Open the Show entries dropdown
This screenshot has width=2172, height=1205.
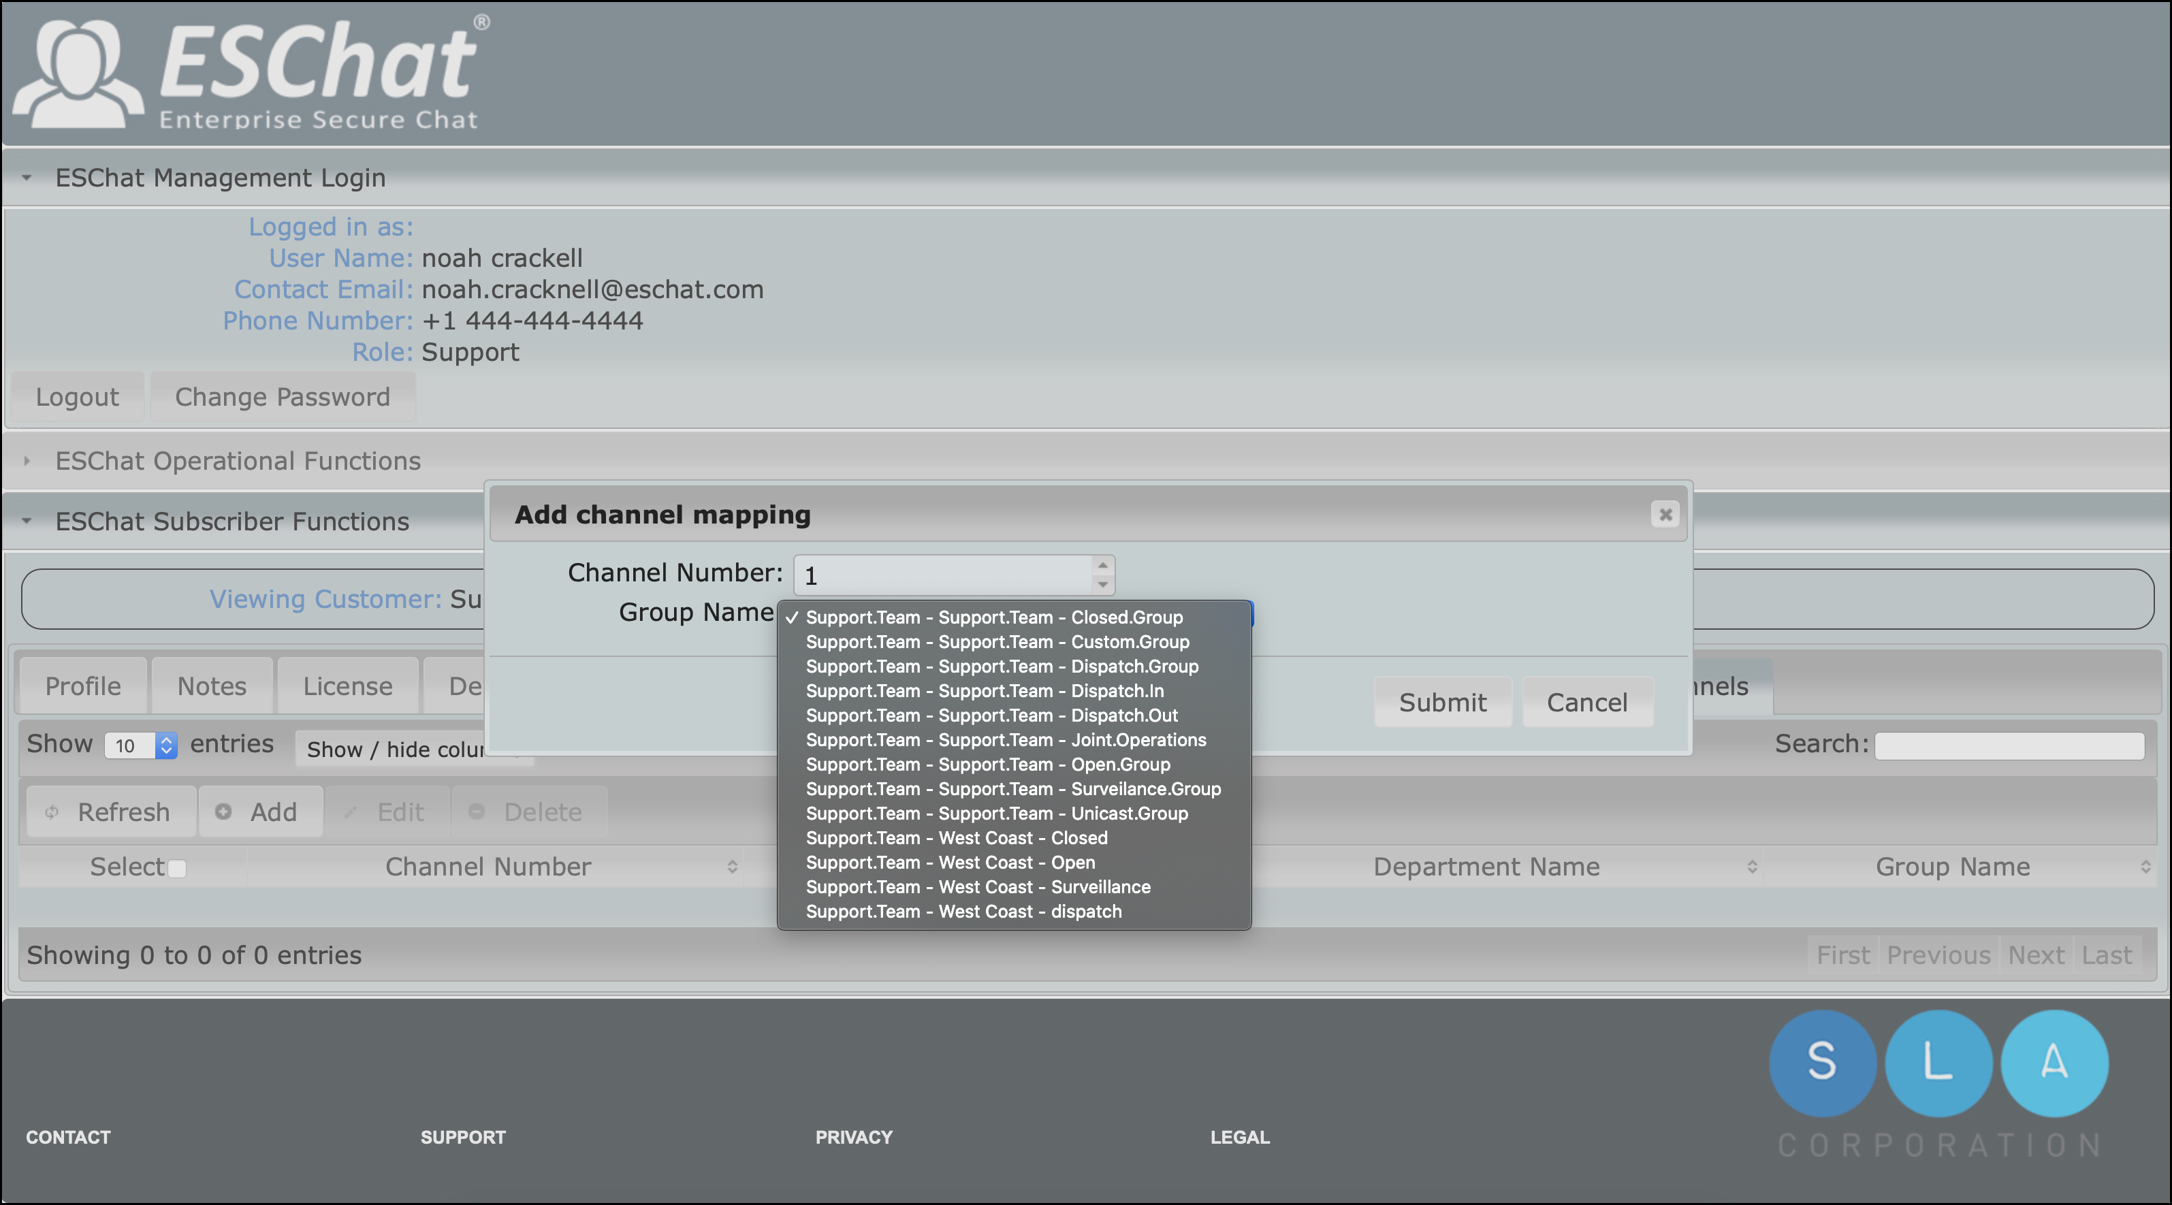pos(165,745)
